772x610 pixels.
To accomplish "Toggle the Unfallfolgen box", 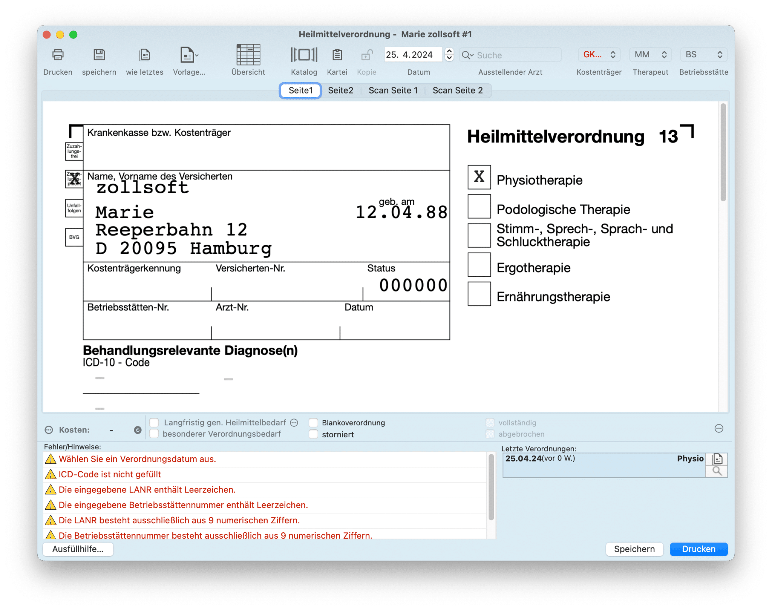I will [74, 208].
